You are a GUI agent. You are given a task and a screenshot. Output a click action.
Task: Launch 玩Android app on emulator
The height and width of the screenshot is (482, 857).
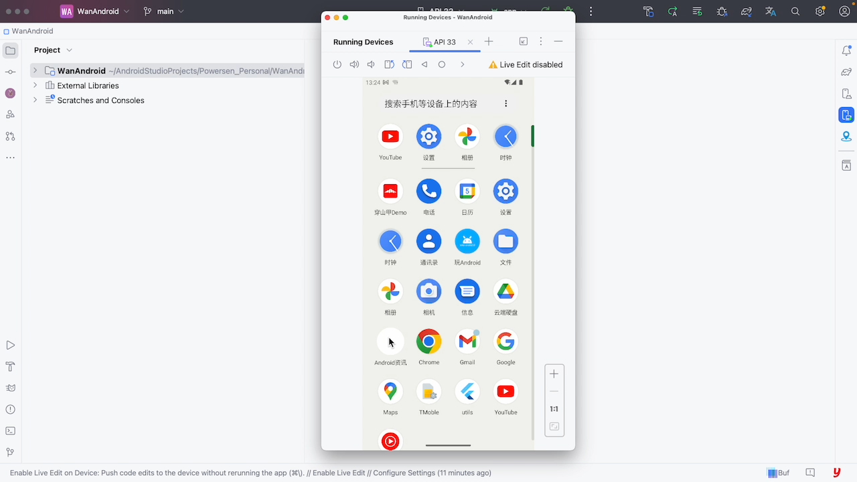[467, 247]
